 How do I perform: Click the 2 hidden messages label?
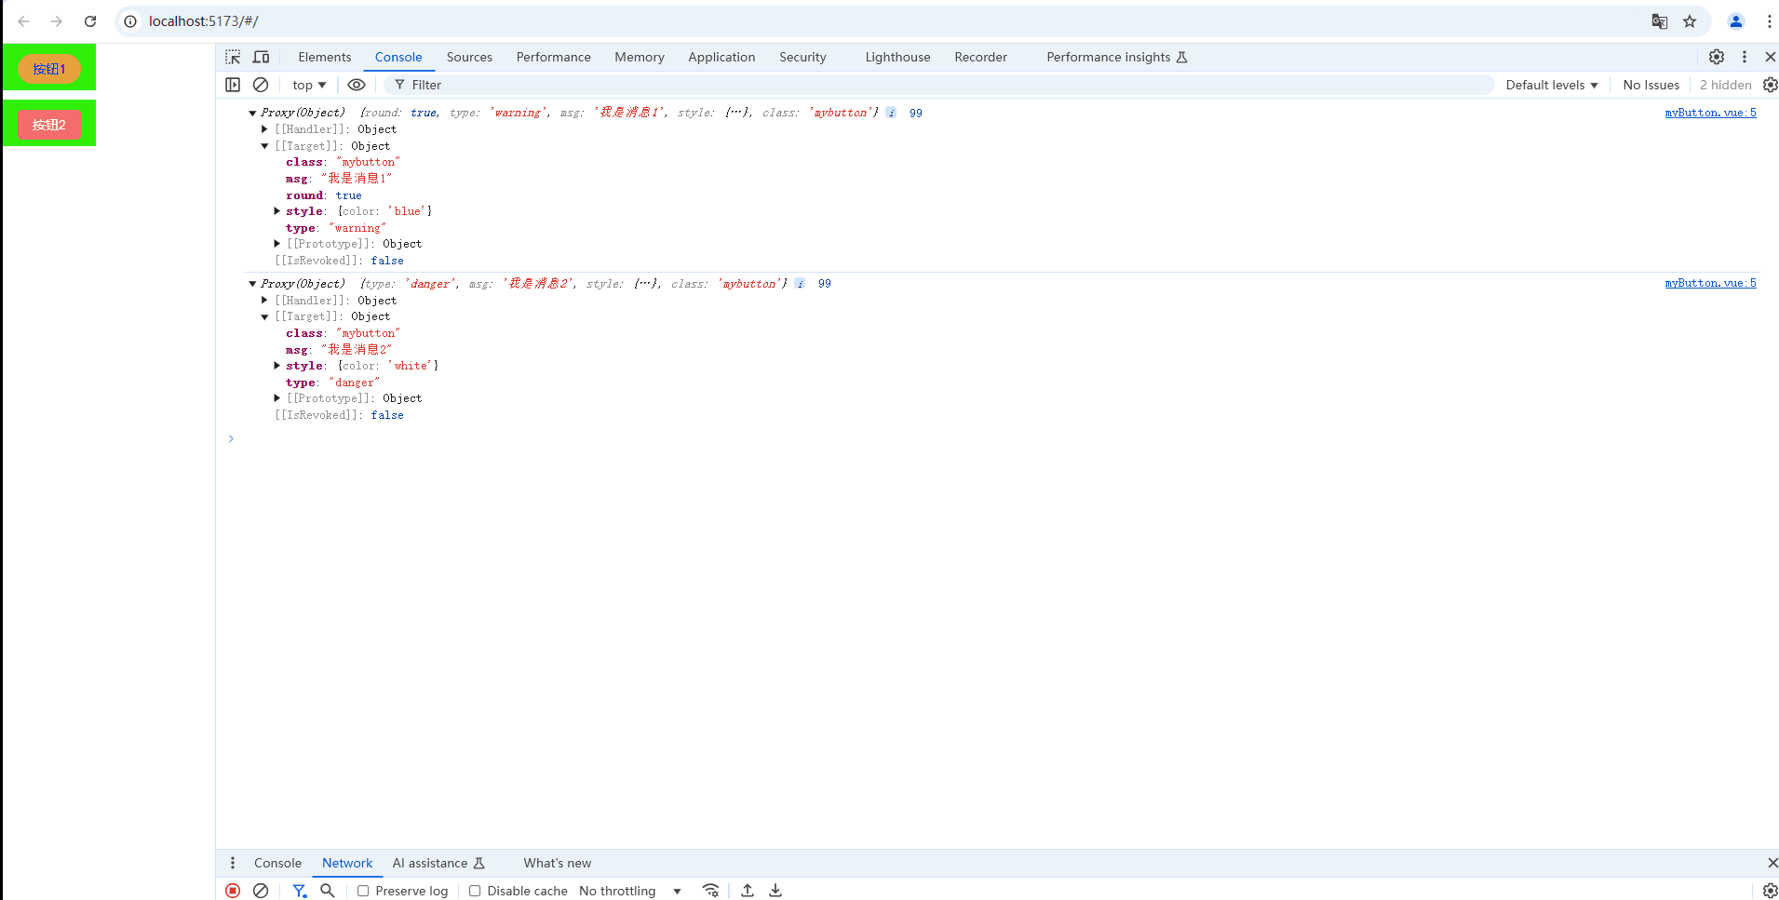pyautogui.click(x=1725, y=85)
